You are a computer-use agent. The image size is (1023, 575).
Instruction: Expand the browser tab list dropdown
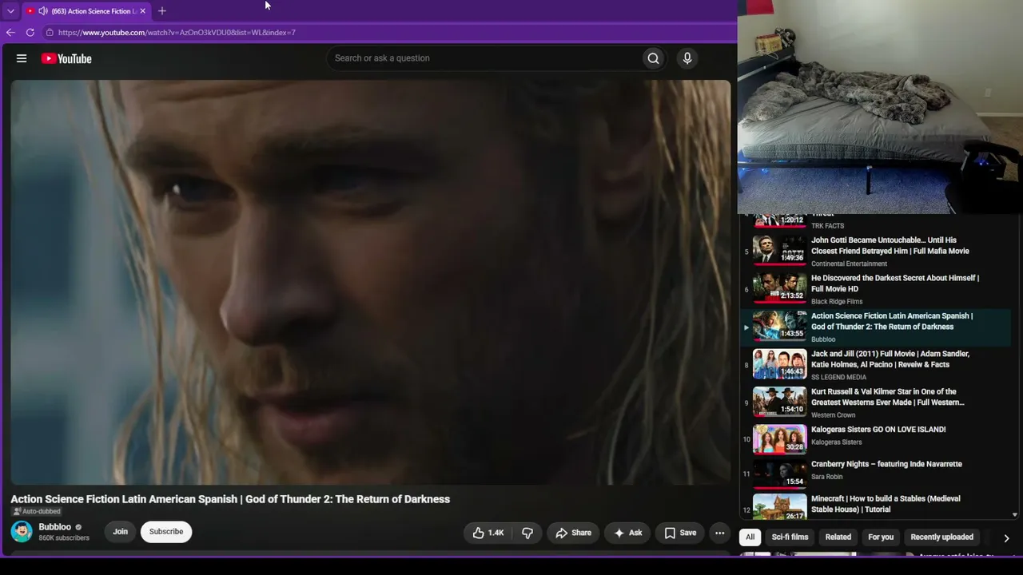tap(10, 11)
